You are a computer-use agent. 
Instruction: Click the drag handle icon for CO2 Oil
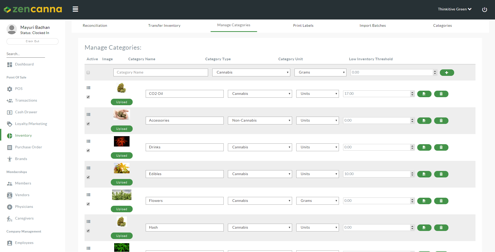pos(88,88)
